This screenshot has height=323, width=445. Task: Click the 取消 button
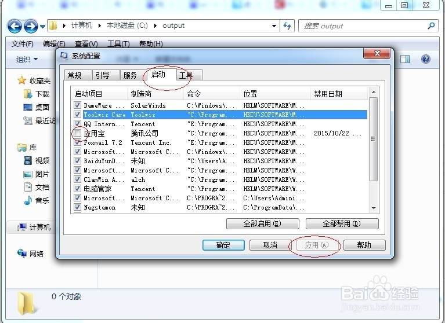click(x=270, y=245)
